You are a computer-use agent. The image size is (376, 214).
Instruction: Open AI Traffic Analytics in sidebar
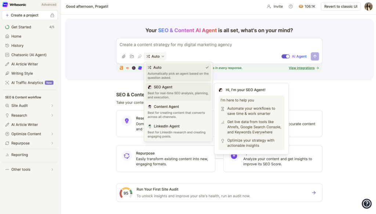30,83
